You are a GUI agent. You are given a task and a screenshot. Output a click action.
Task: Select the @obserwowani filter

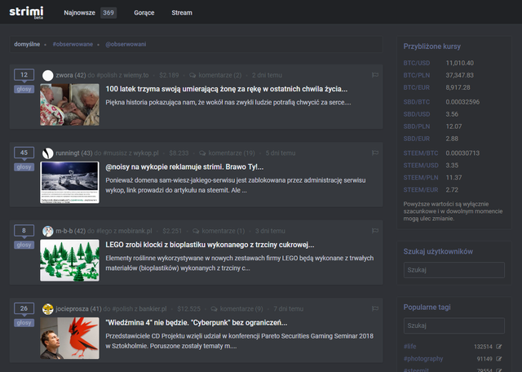[126, 44]
